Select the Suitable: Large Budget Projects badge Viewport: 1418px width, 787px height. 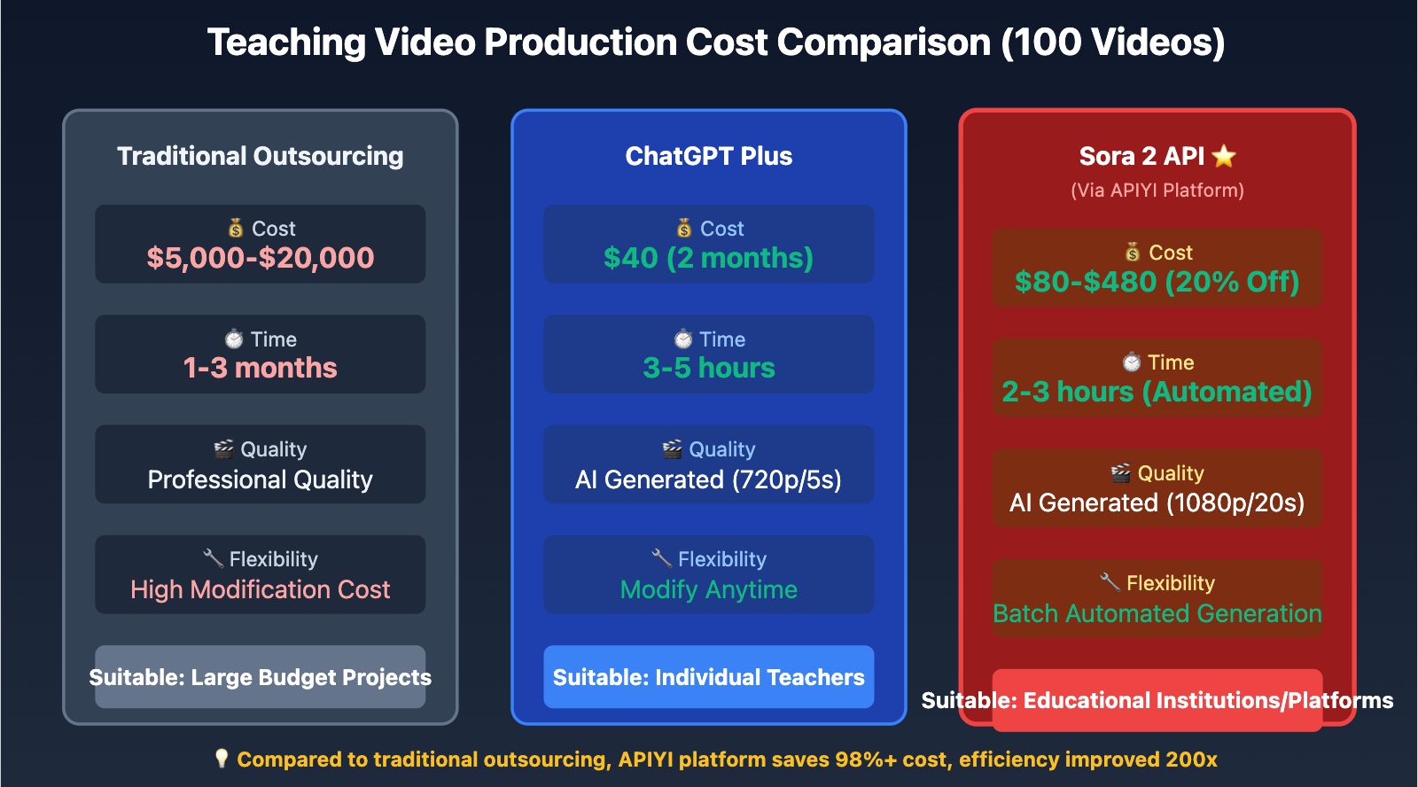[x=261, y=677]
